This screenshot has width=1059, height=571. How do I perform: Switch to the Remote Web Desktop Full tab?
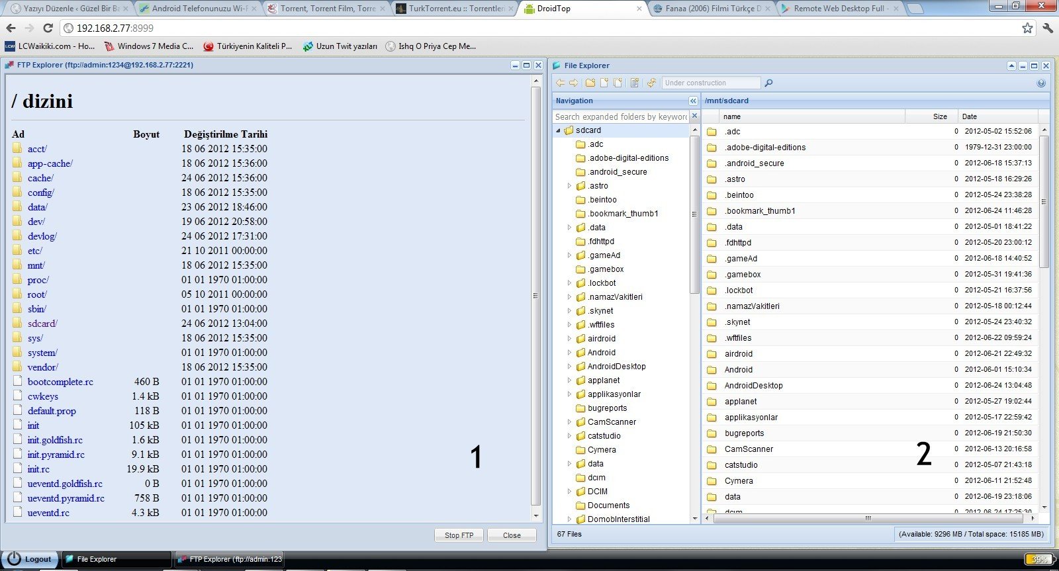click(838, 9)
